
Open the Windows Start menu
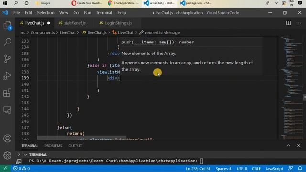pyautogui.click(x=5, y=3)
